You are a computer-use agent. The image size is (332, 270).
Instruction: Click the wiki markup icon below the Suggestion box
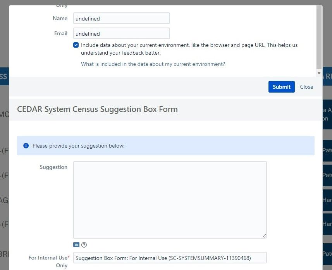click(77, 244)
